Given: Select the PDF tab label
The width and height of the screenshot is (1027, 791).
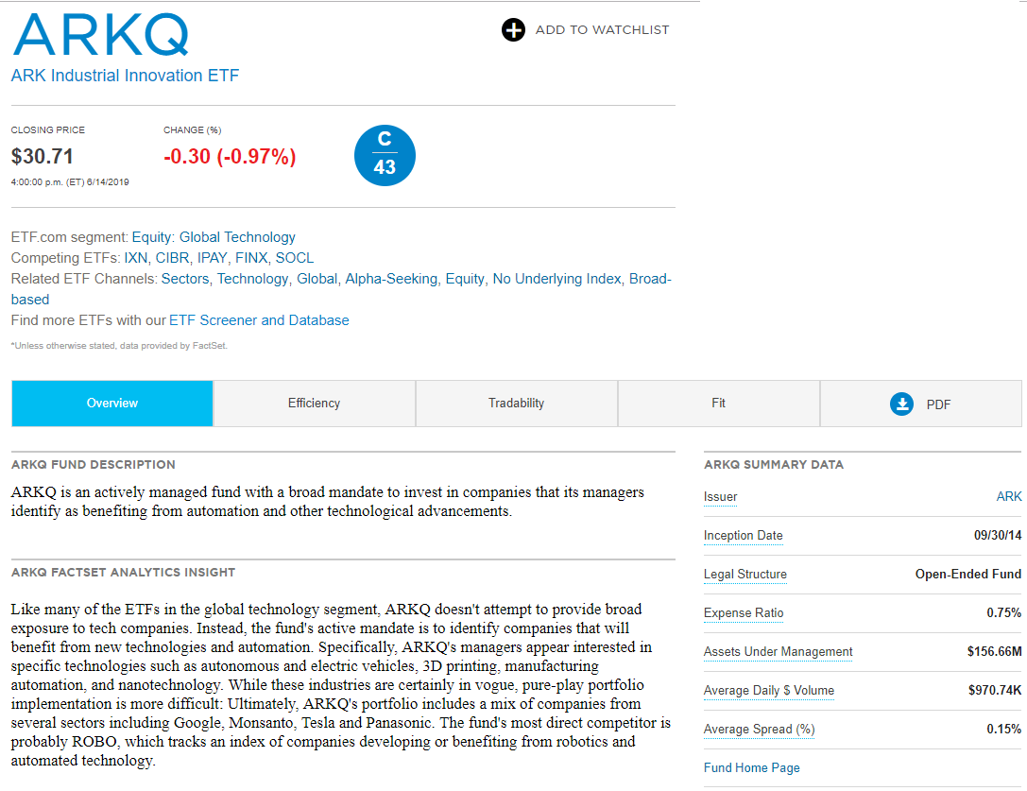Looking at the screenshot, I should [x=938, y=404].
